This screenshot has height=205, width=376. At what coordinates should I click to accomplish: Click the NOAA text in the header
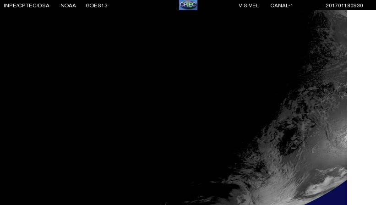click(x=68, y=6)
